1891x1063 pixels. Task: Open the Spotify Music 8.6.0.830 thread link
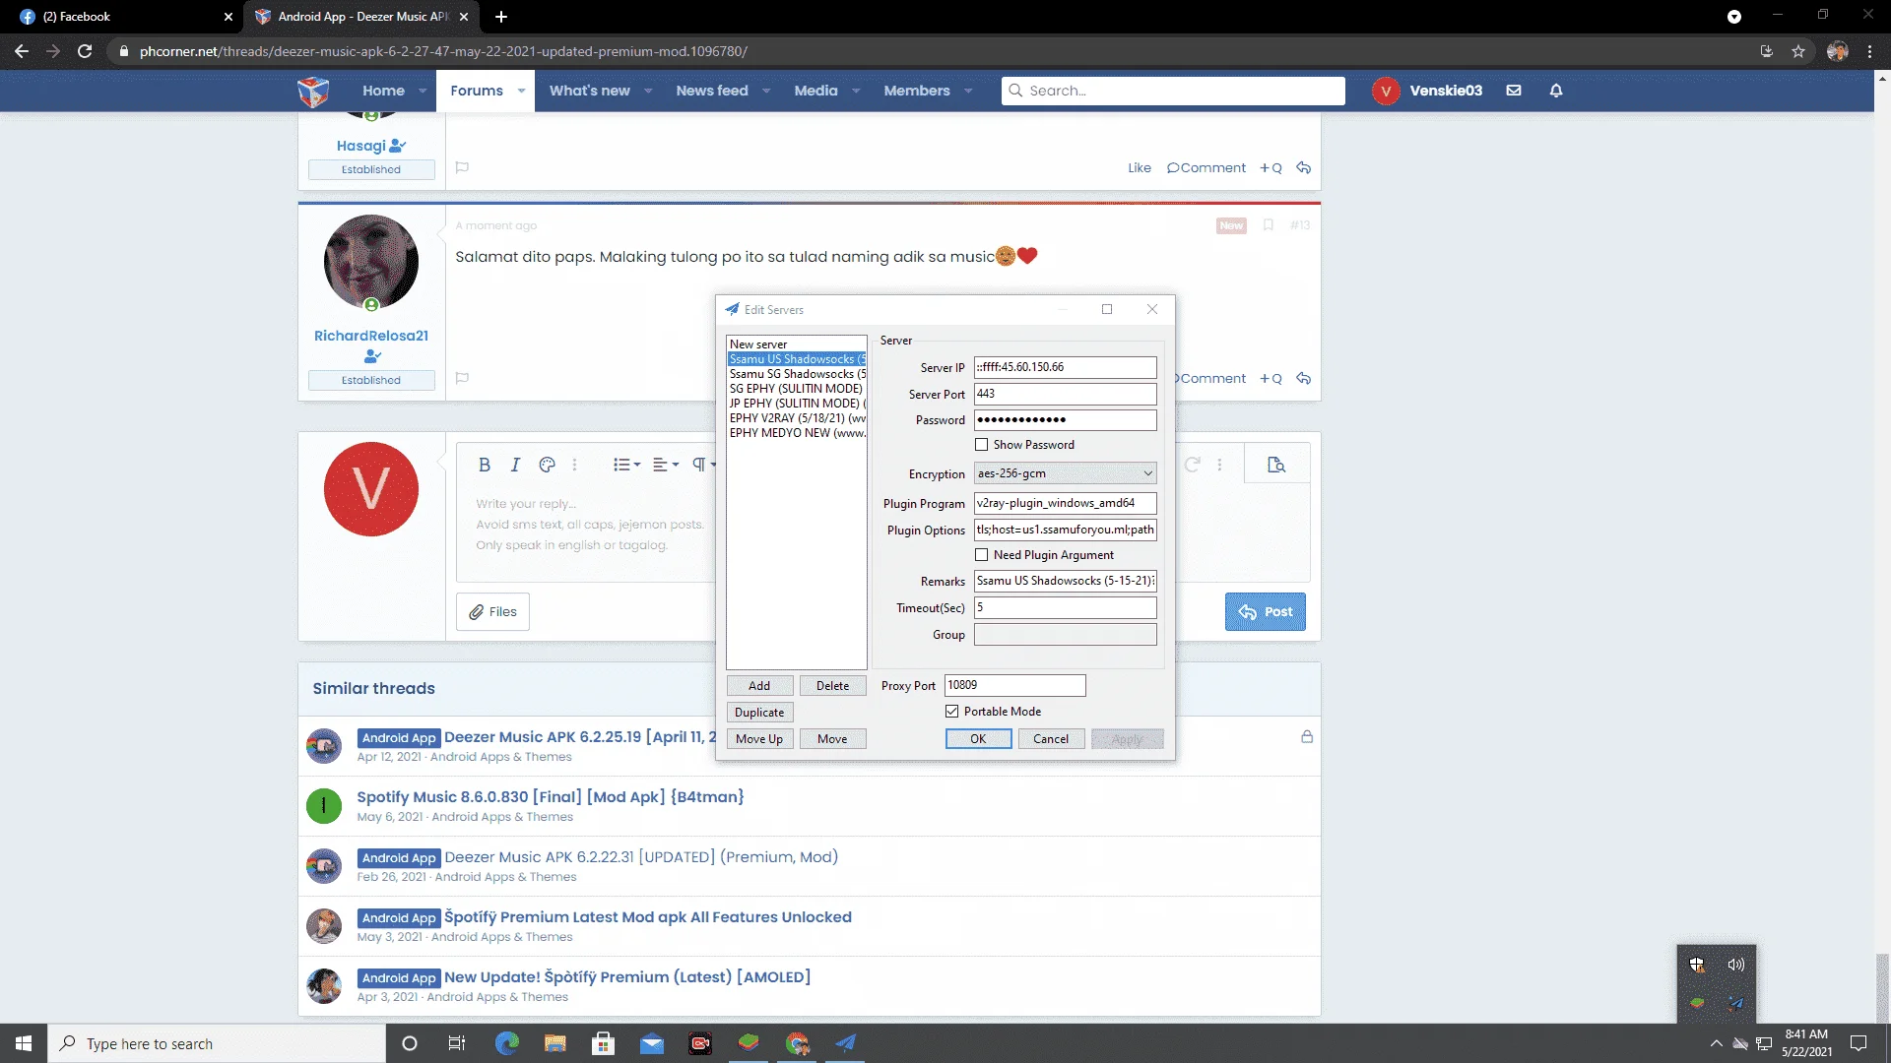[x=551, y=797]
